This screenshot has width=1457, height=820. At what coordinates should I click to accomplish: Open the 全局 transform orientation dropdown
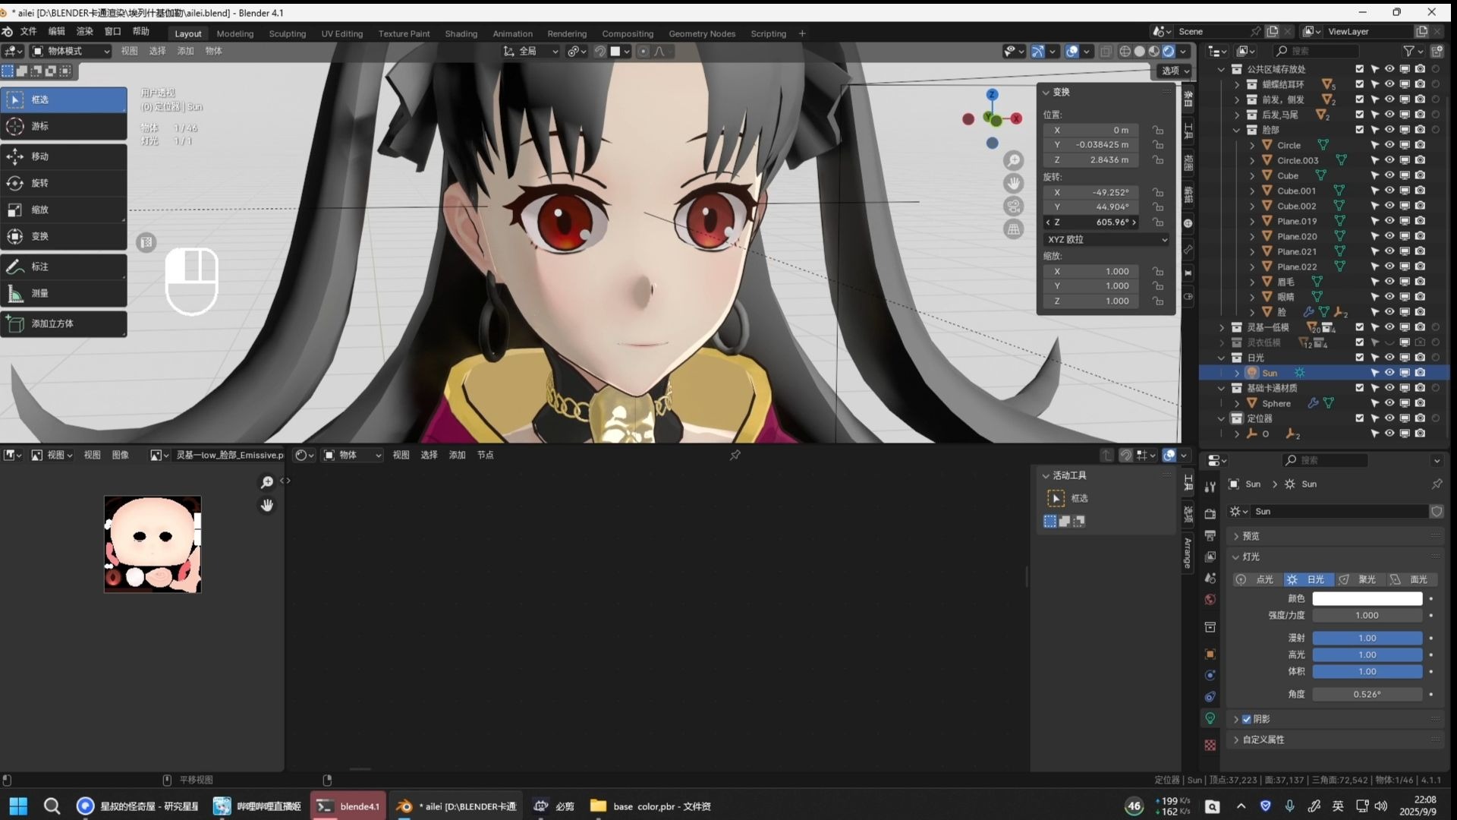point(530,51)
